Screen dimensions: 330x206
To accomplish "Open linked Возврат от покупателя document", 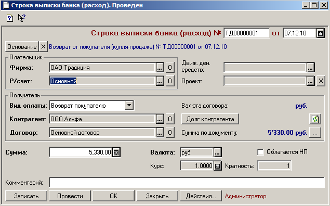I will point(138,47).
